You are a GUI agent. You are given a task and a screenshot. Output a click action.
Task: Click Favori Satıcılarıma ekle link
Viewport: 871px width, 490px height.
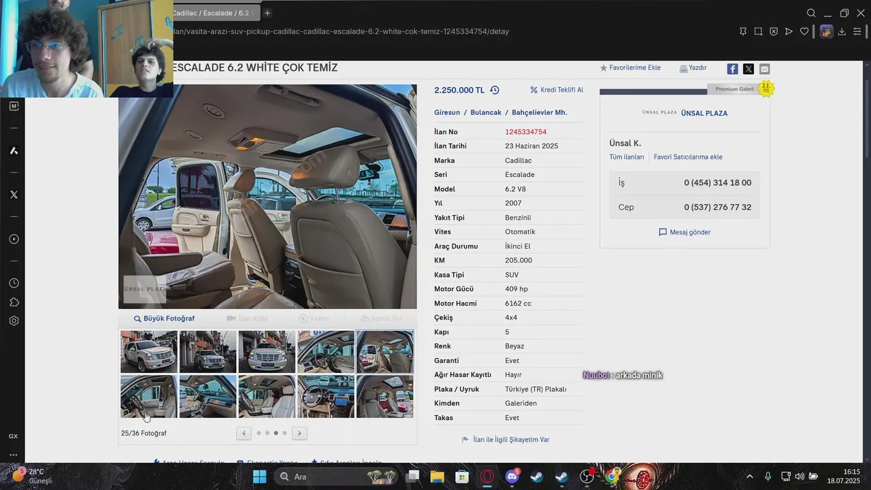[688, 157]
